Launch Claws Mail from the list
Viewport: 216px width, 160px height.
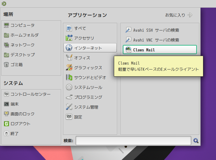(160, 50)
